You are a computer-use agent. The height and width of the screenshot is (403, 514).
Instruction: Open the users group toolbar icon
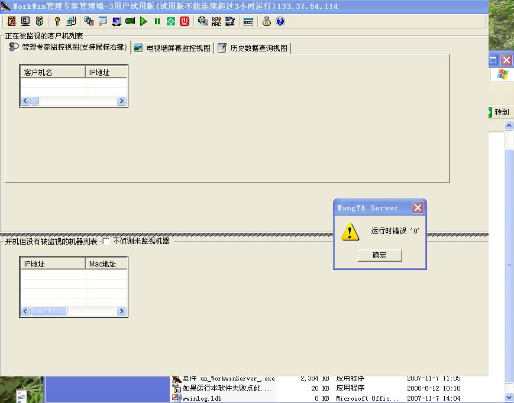[x=40, y=22]
